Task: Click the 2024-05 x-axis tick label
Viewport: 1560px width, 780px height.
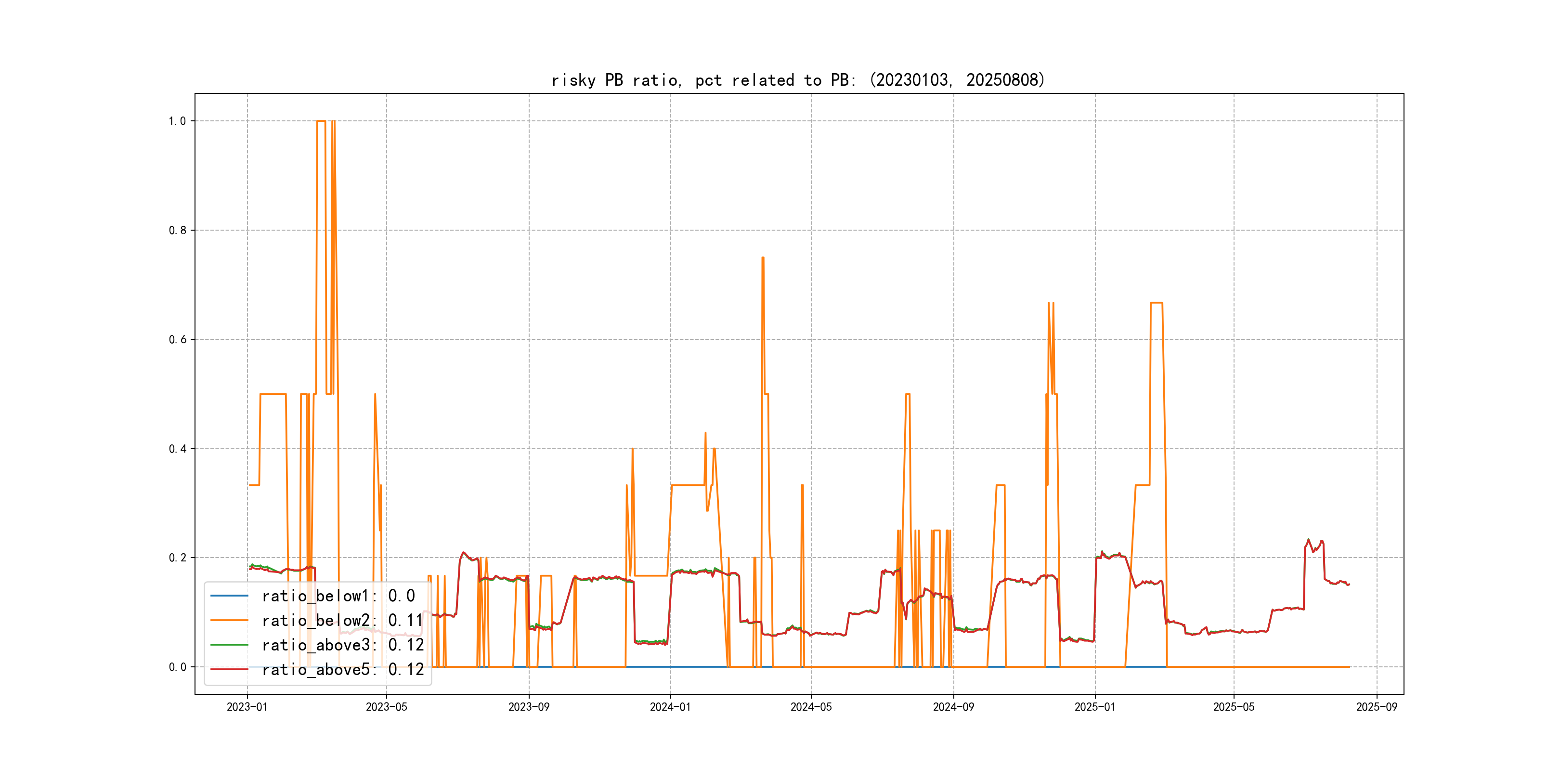Action: (x=811, y=707)
